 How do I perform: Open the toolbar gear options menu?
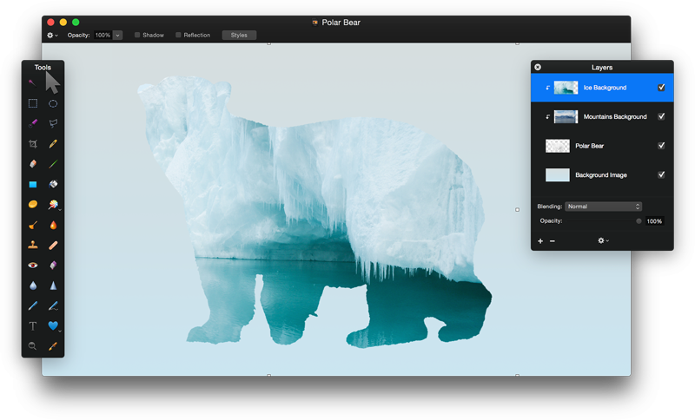click(x=52, y=35)
